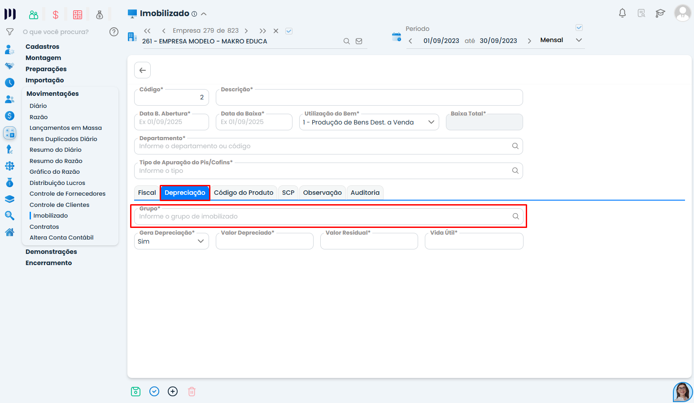The width and height of the screenshot is (694, 403).
Task: Click the graduation cap icon
Action: point(660,13)
